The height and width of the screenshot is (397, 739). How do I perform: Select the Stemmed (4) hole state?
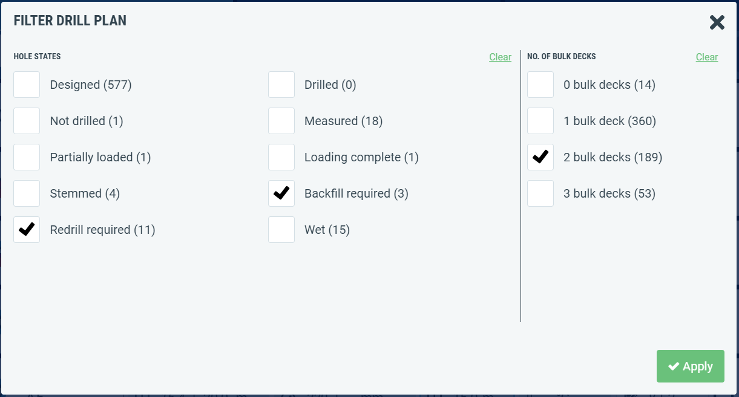point(27,193)
